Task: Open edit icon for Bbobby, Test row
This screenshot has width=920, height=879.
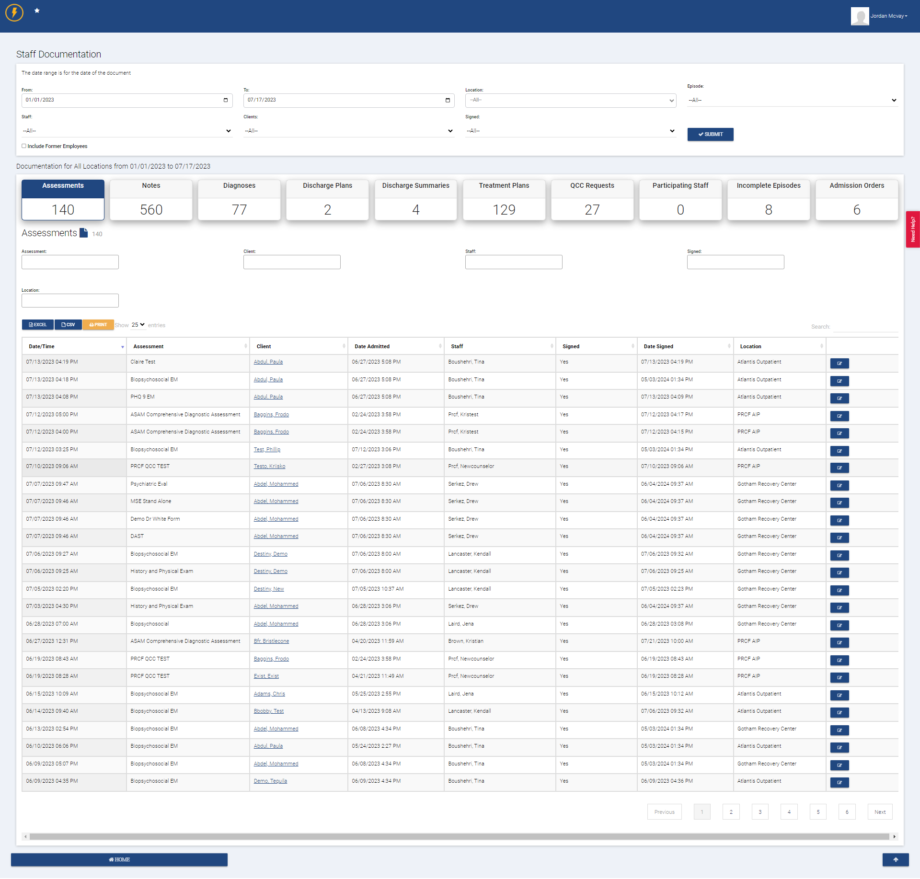Action: tap(839, 713)
